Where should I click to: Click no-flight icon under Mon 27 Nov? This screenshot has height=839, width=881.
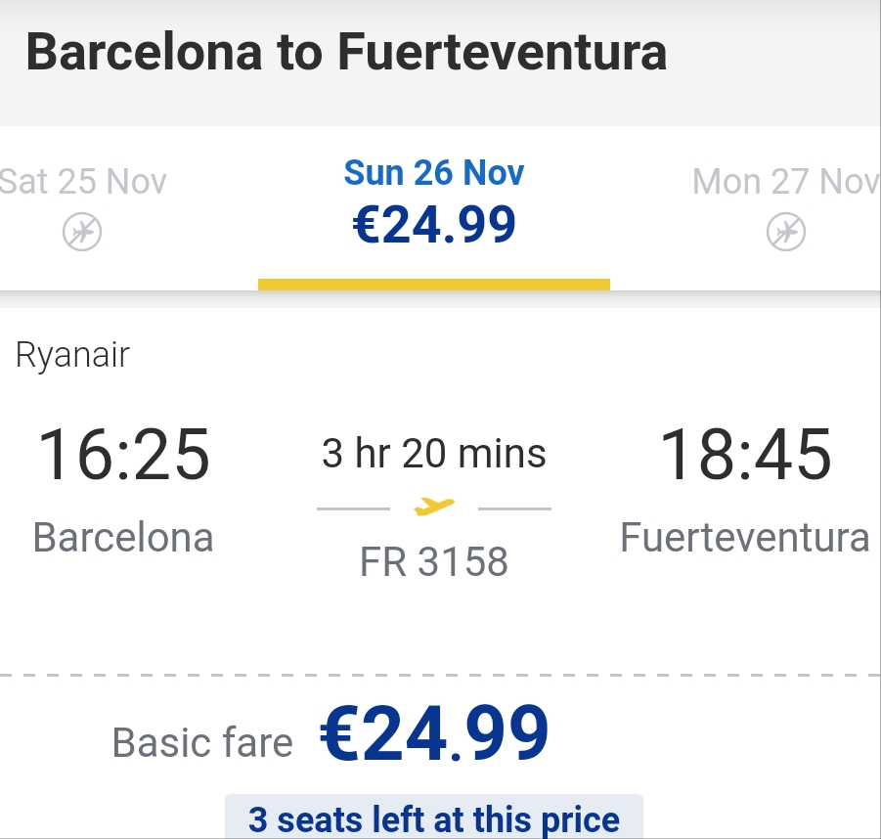(x=786, y=232)
